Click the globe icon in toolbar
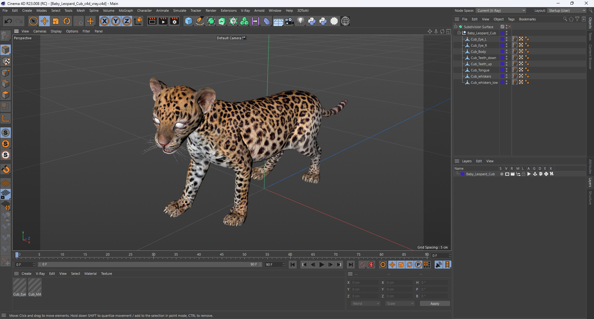This screenshot has height=319, width=594. (x=345, y=21)
